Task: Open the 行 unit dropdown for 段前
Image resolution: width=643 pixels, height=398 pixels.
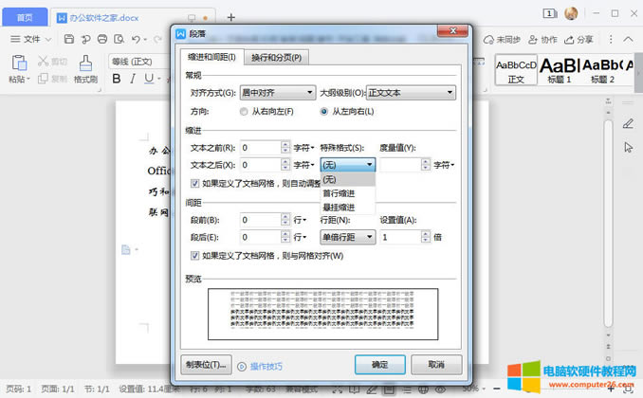Action: coord(300,220)
